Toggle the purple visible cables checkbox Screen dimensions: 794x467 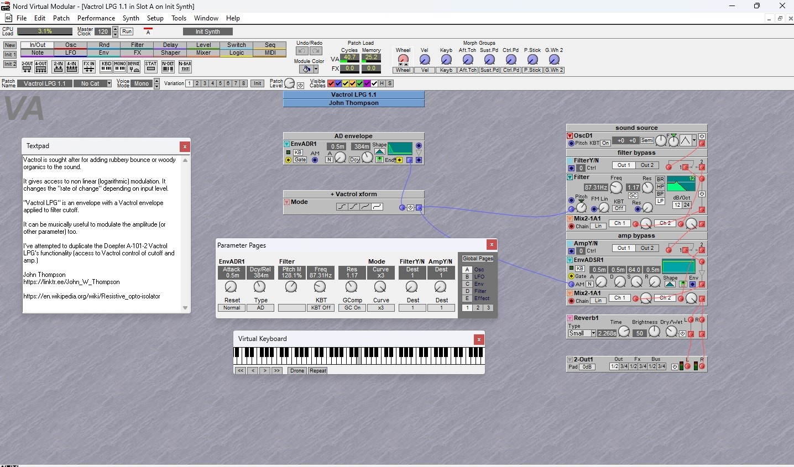pyautogui.click(x=367, y=83)
